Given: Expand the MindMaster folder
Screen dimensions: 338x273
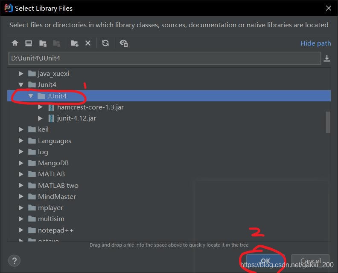Looking at the screenshot, I should [x=21, y=196].
